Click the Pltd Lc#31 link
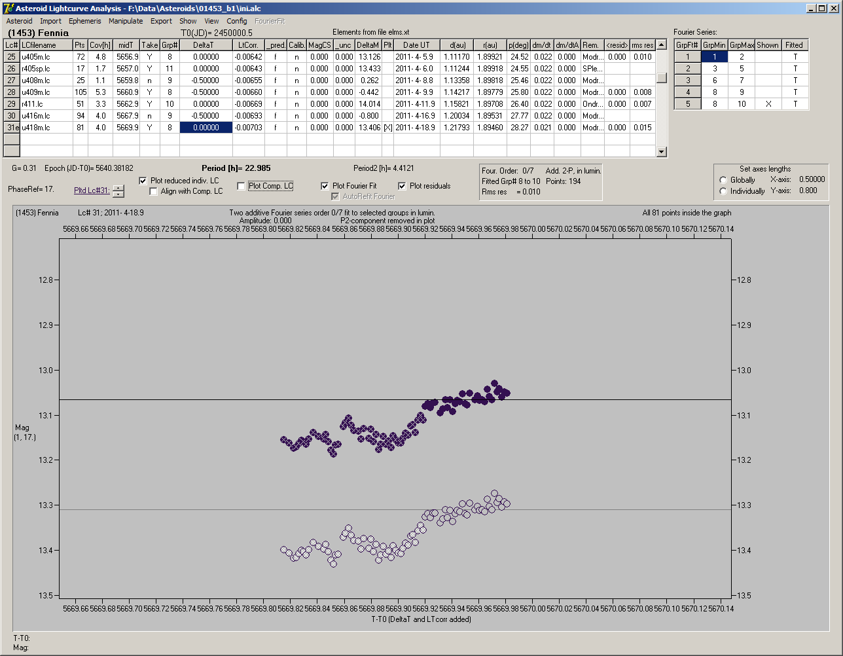The height and width of the screenshot is (656, 843). coord(92,191)
